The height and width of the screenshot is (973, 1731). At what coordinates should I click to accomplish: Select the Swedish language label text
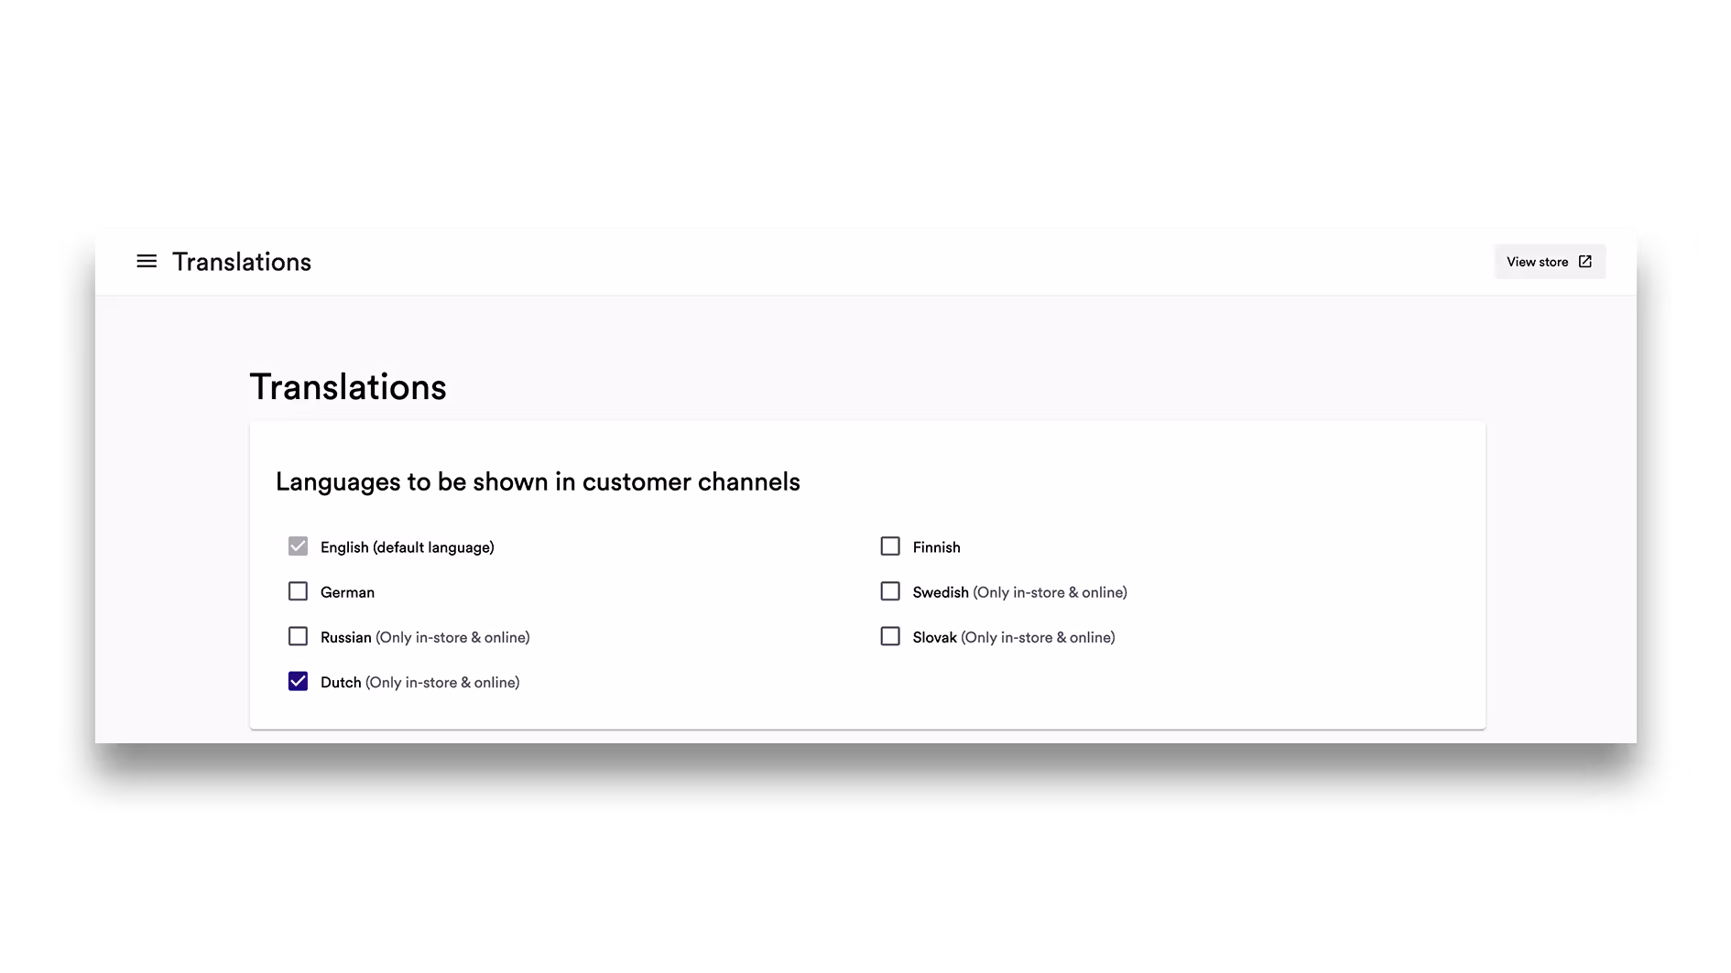tap(941, 592)
